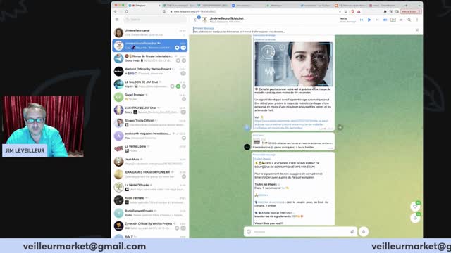Jump to latest messages with down arrow
Screen dimensions: 451x253
coord(415,218)
